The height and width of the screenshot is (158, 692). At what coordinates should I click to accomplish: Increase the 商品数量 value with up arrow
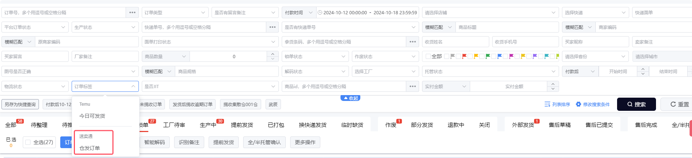(x=272, y=54)
